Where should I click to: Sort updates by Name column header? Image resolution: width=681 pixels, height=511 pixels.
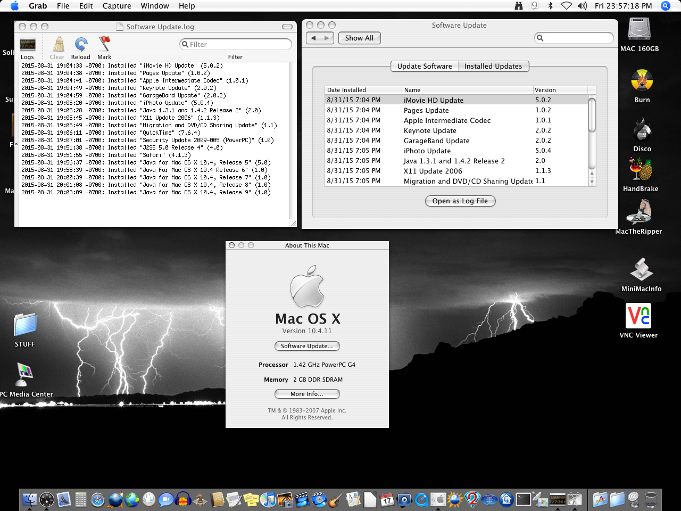click(x=467, y=90)
